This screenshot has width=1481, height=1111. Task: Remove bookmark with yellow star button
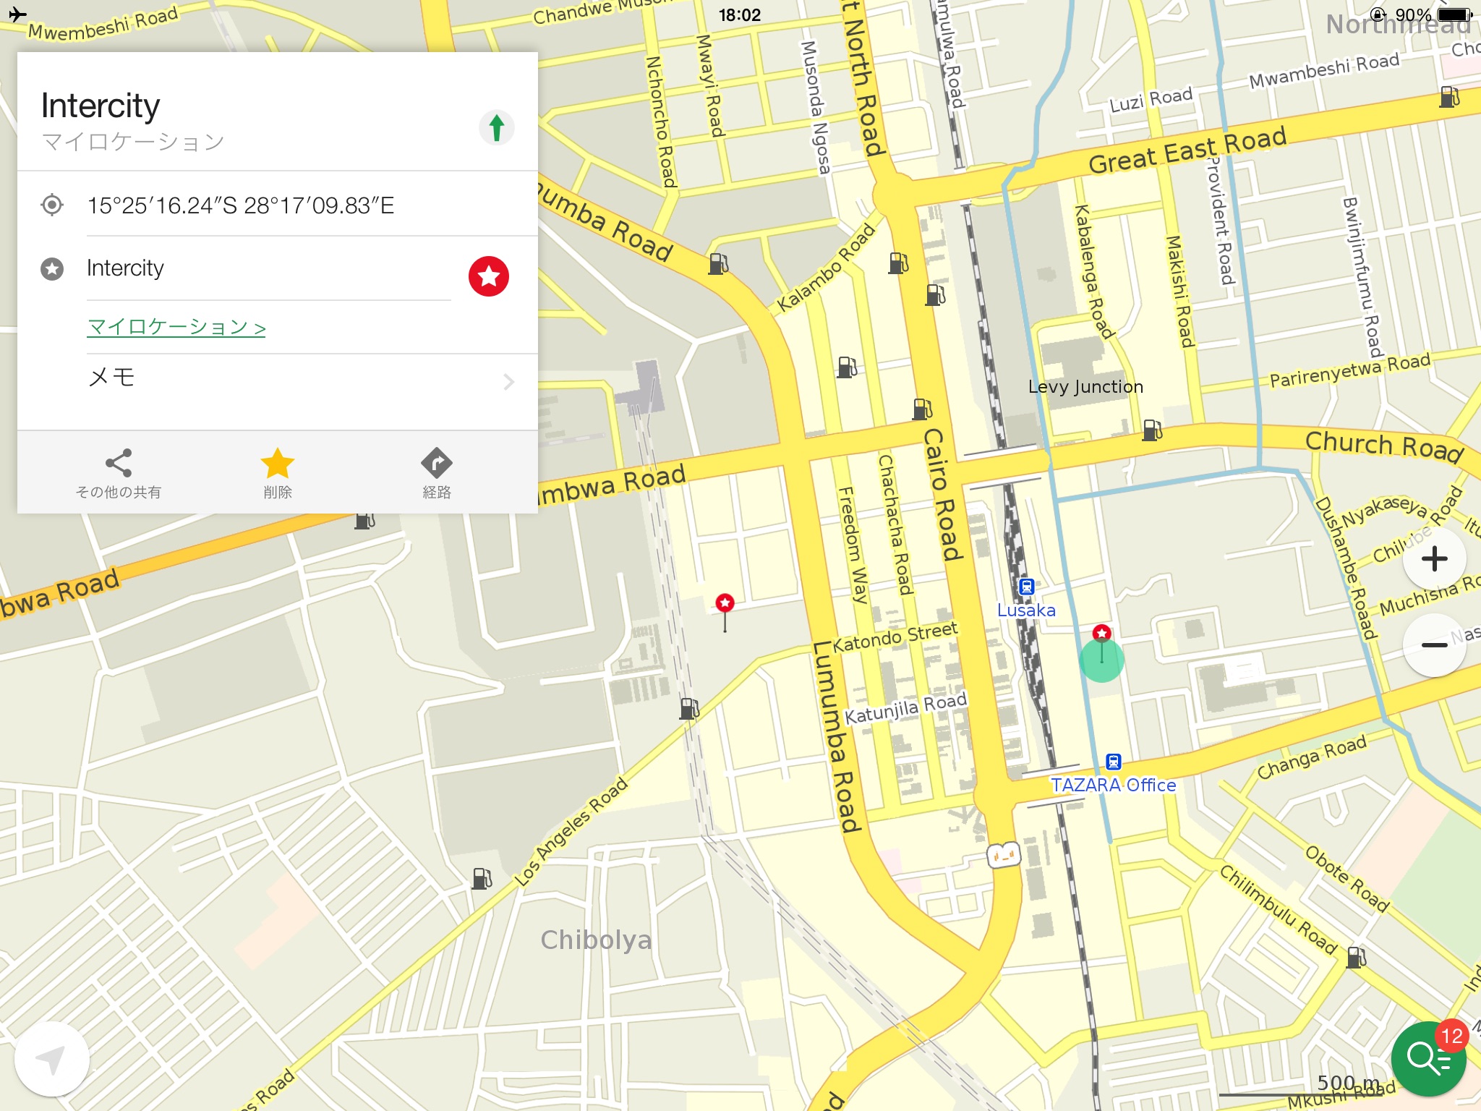coord(278,464)
